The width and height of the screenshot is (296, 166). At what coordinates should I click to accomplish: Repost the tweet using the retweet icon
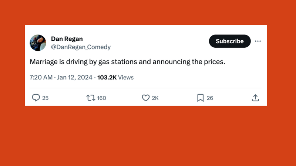point(90,98)
